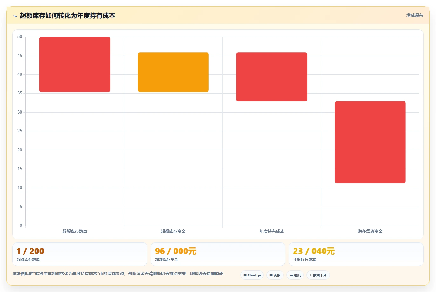Image resolution: width=436 pixels, height=292 pixels.
Task: Click the 23 / 040元 data card value
Action: (x=314, y=251)
